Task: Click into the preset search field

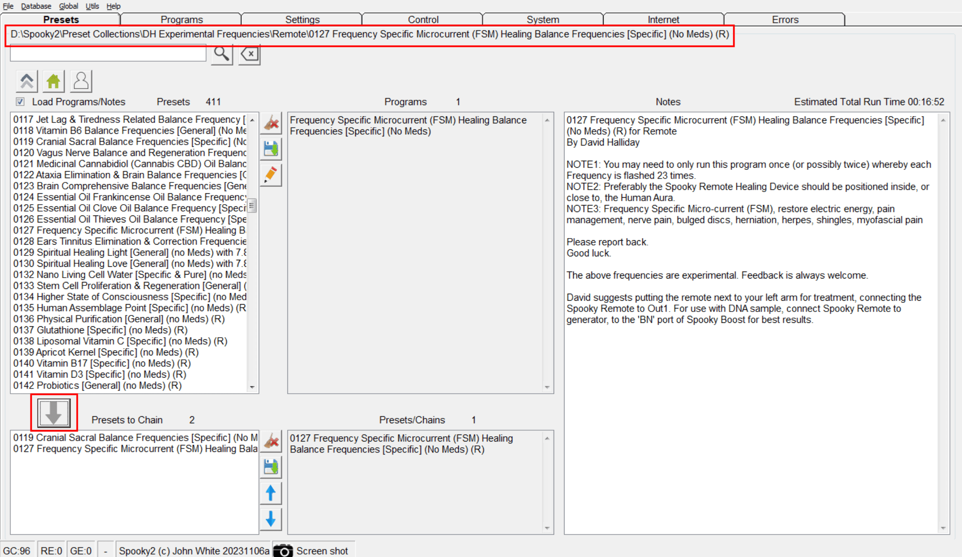Action: click(108, 54)
